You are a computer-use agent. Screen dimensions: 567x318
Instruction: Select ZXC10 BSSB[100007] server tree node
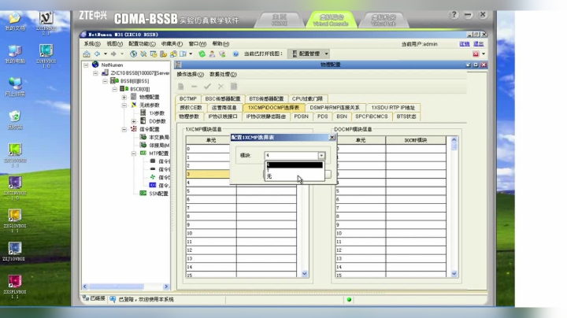pos(140,73)
